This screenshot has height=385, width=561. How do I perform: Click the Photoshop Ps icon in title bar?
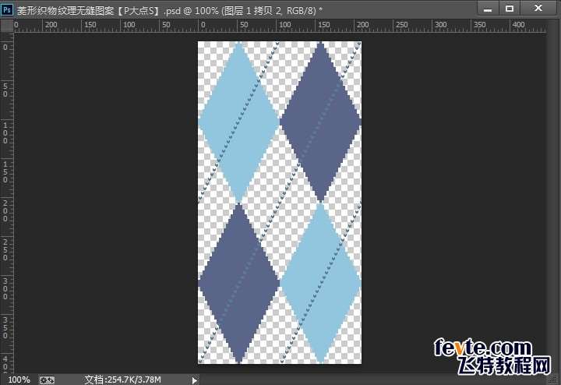[8, 8]
